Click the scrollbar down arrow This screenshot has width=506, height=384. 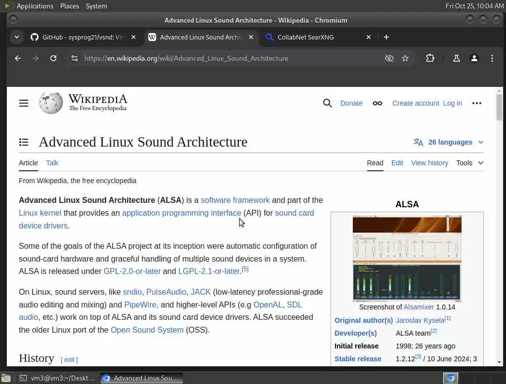499,362
